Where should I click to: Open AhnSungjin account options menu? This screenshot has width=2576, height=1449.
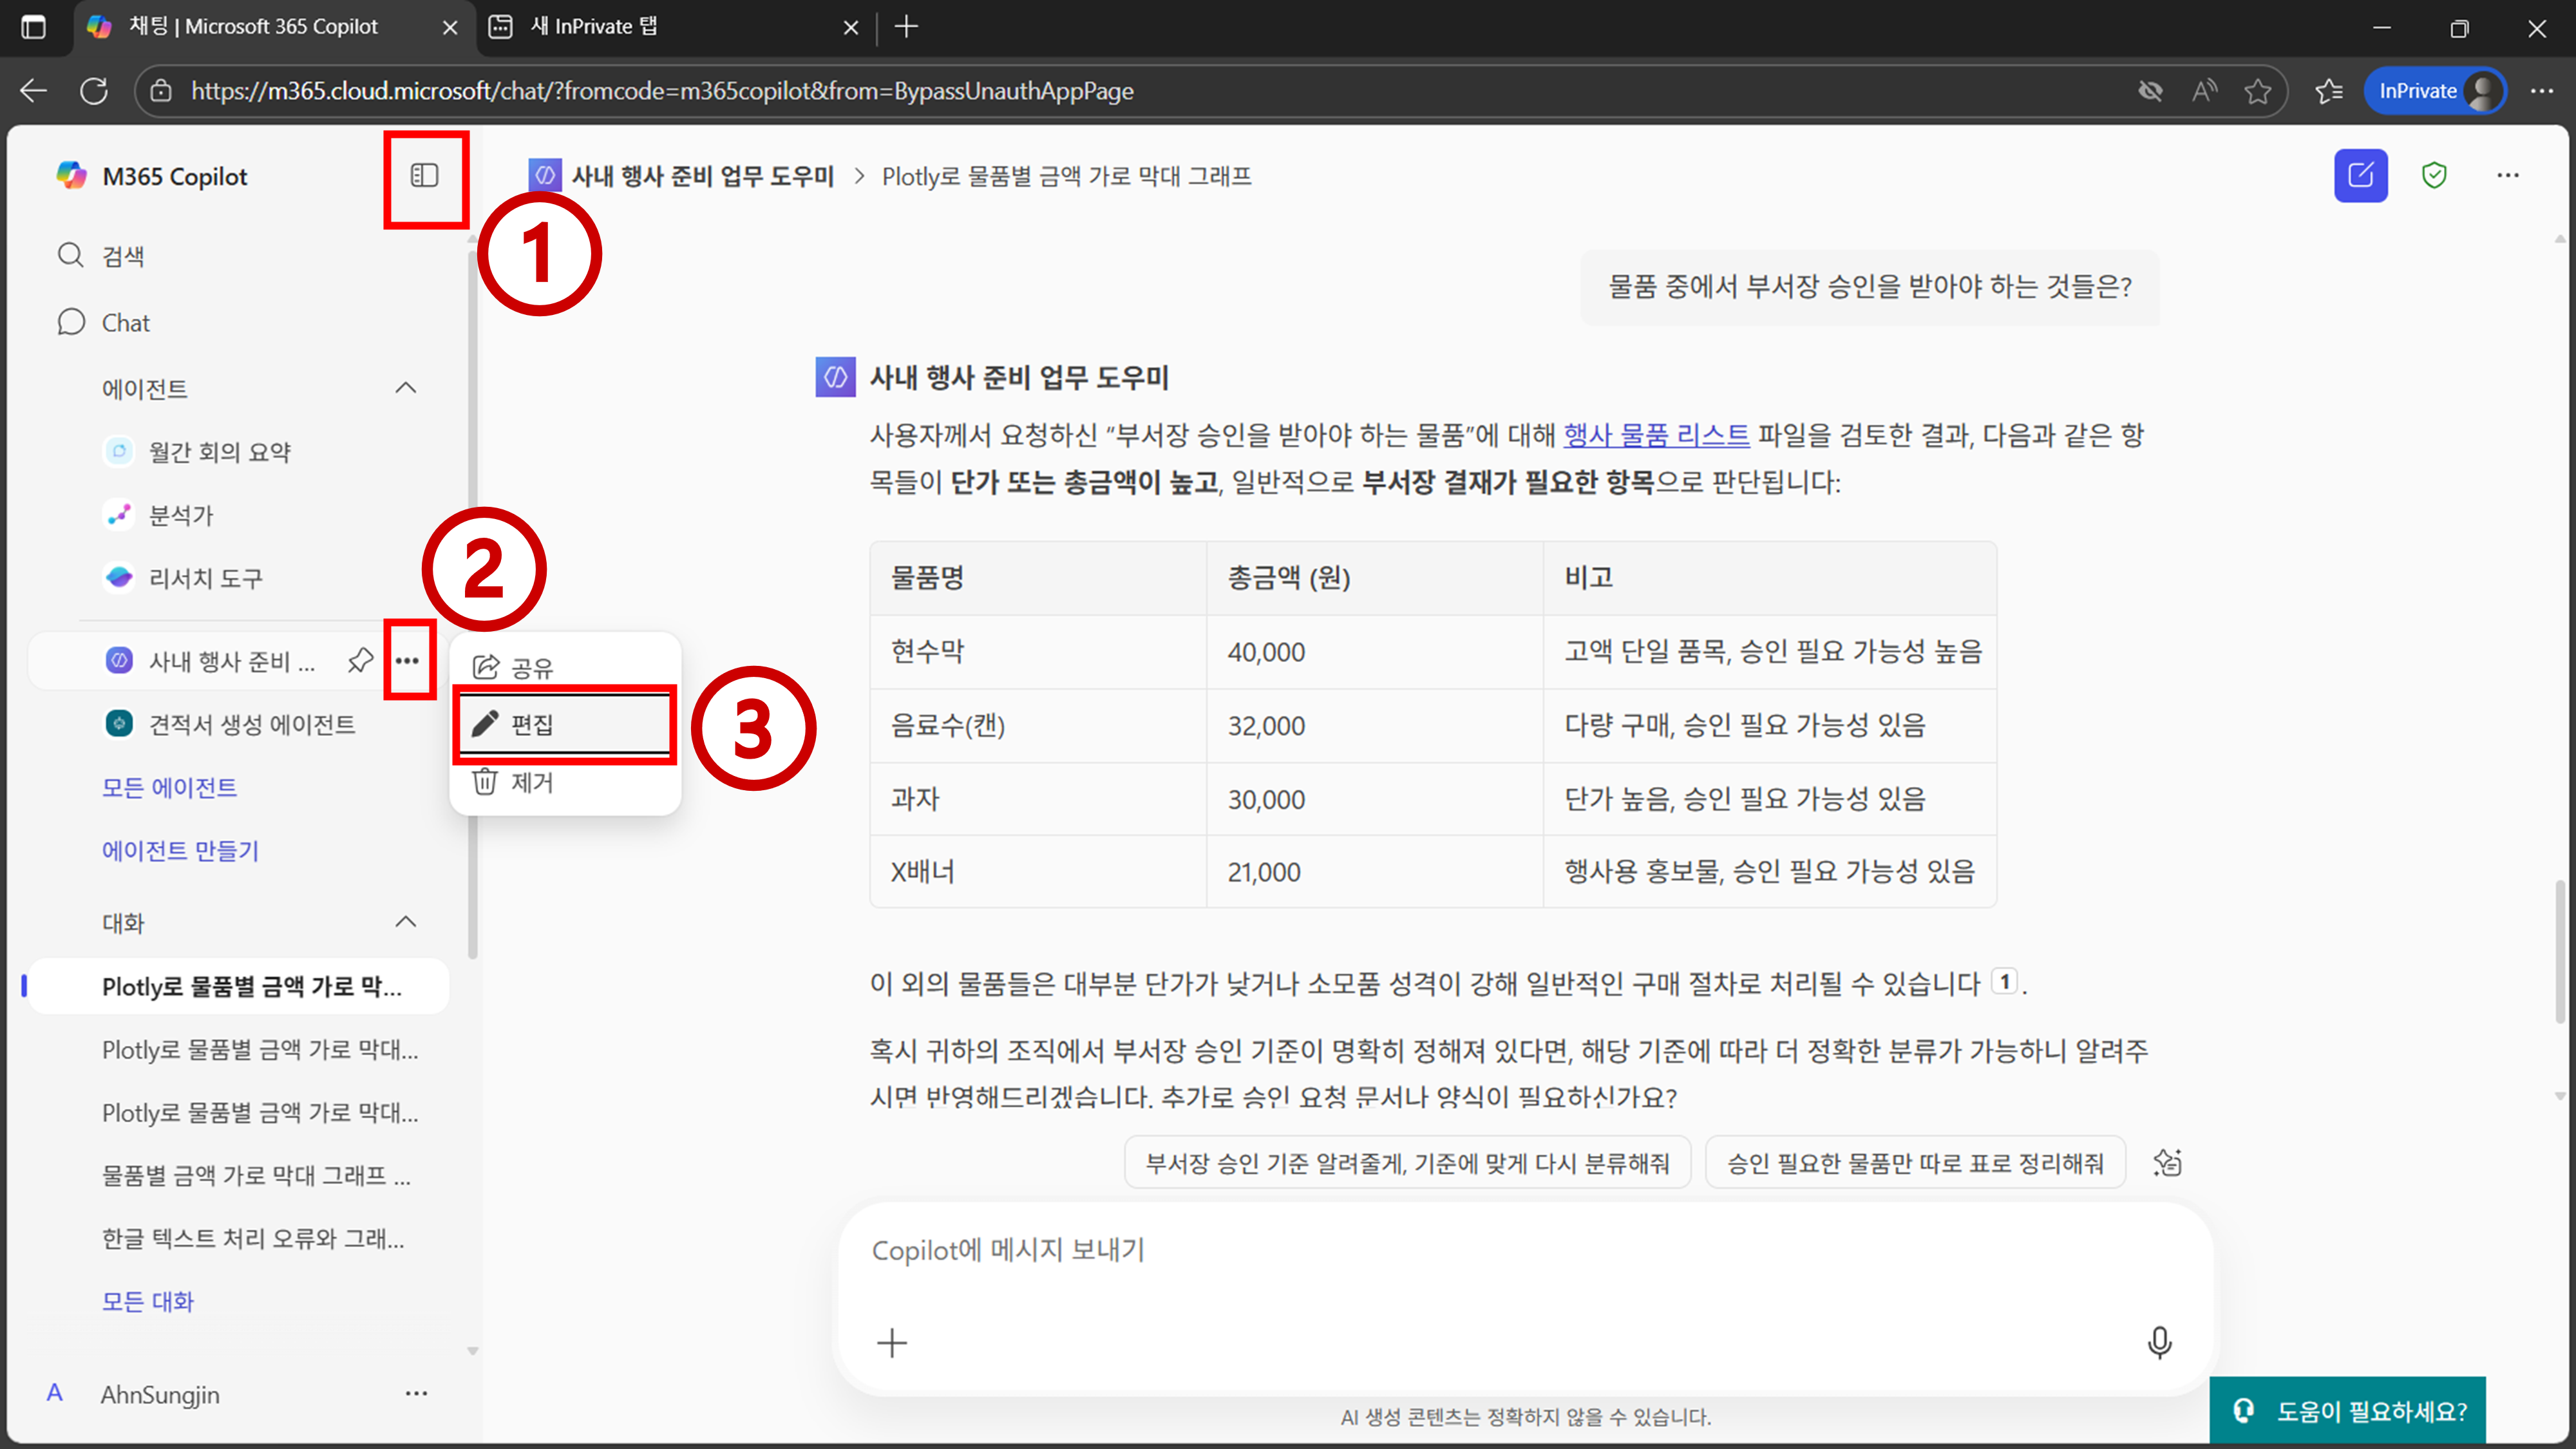point(416,1393)
